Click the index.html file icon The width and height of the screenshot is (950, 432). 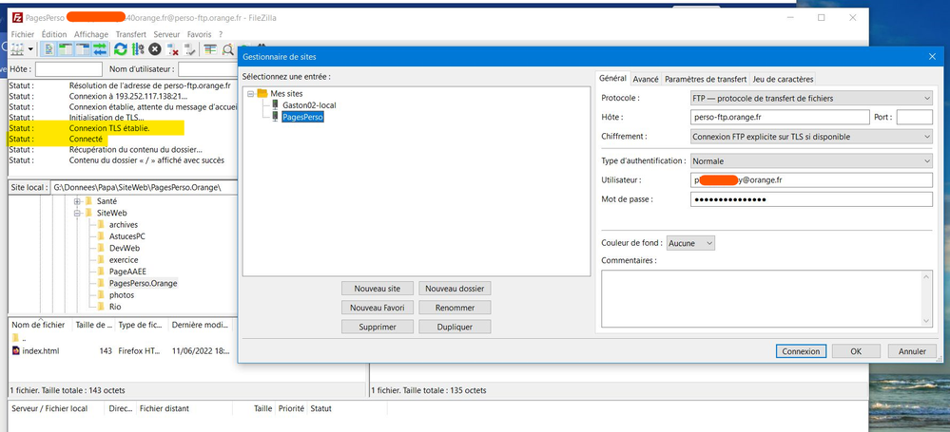15,351
